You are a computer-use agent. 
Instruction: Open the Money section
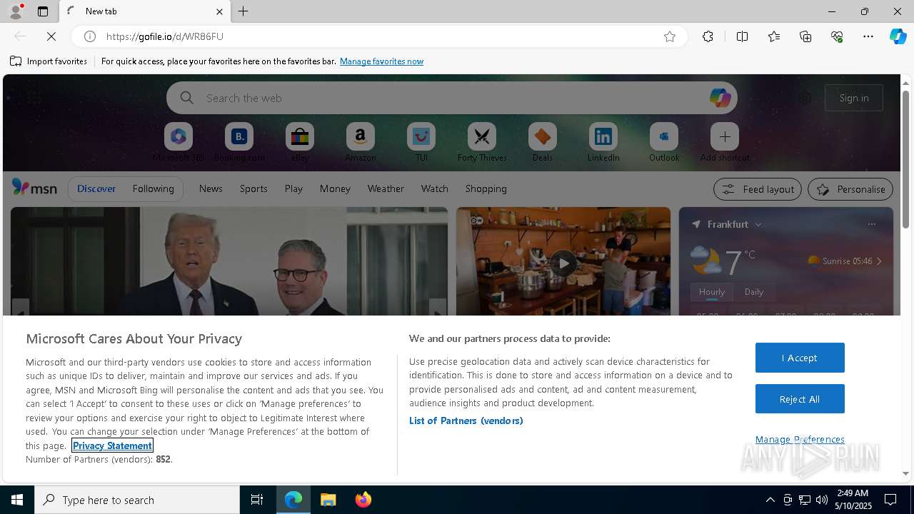(x=335, y=188)
